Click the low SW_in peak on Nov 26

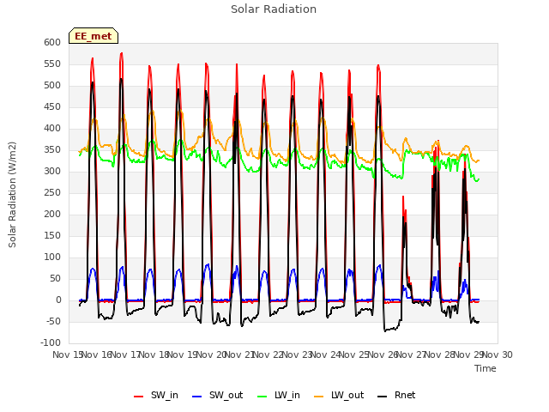coord(403,197)
